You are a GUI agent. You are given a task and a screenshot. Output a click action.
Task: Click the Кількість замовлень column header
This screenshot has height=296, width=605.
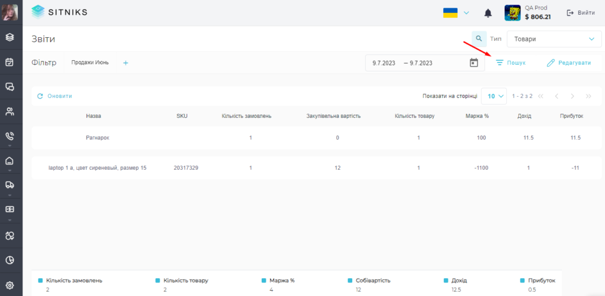tap(246, 116)
